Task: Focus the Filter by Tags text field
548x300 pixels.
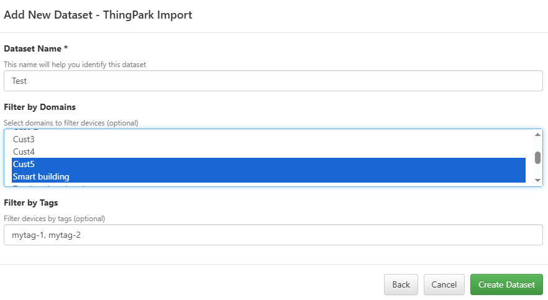Action: 273,235
